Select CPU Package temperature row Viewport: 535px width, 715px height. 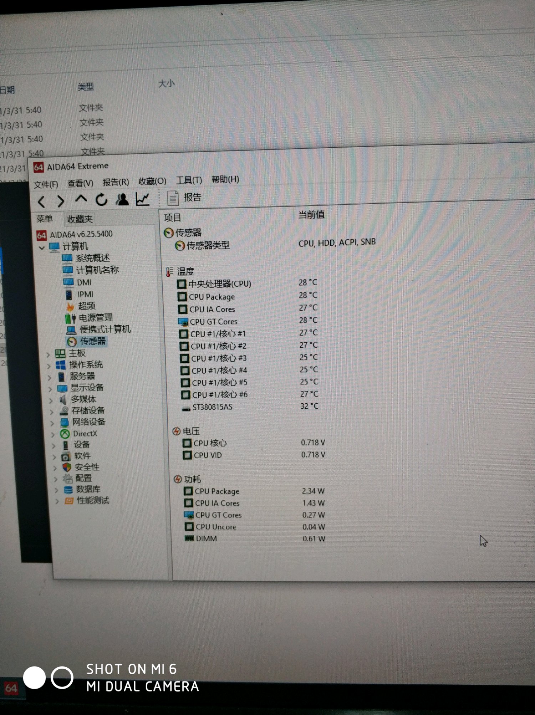(248, 296)
